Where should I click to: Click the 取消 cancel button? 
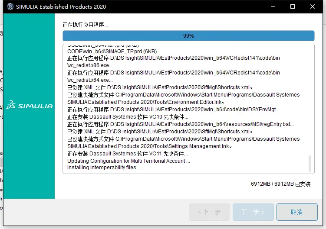pyautogui.click(x=297, y=212)
